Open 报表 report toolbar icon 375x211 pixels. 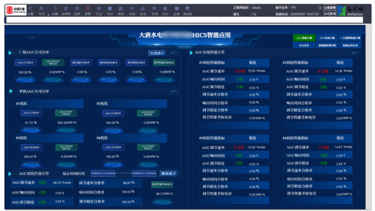pyautogui.click(x=121, y=10)
